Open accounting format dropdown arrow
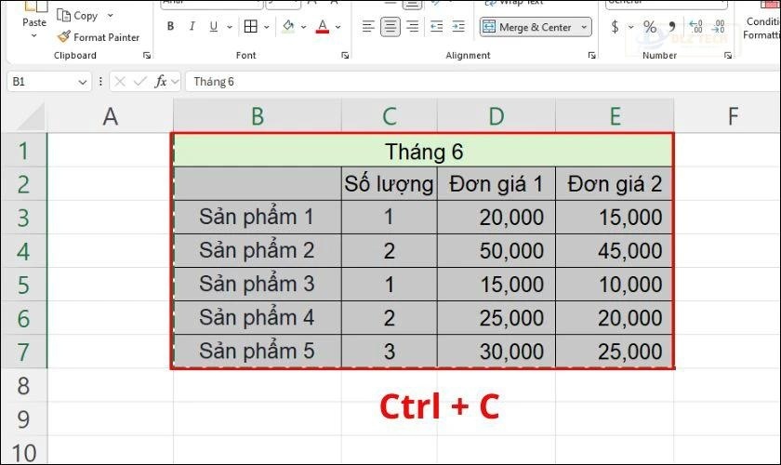This screenshot has width=781, height=465. 630,27
